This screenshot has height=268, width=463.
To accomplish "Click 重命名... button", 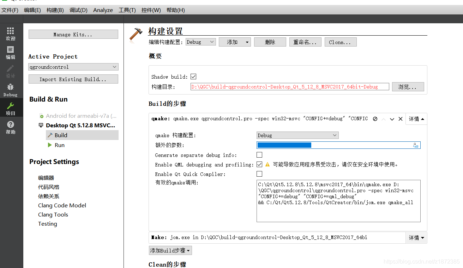I will click(305, 42).
